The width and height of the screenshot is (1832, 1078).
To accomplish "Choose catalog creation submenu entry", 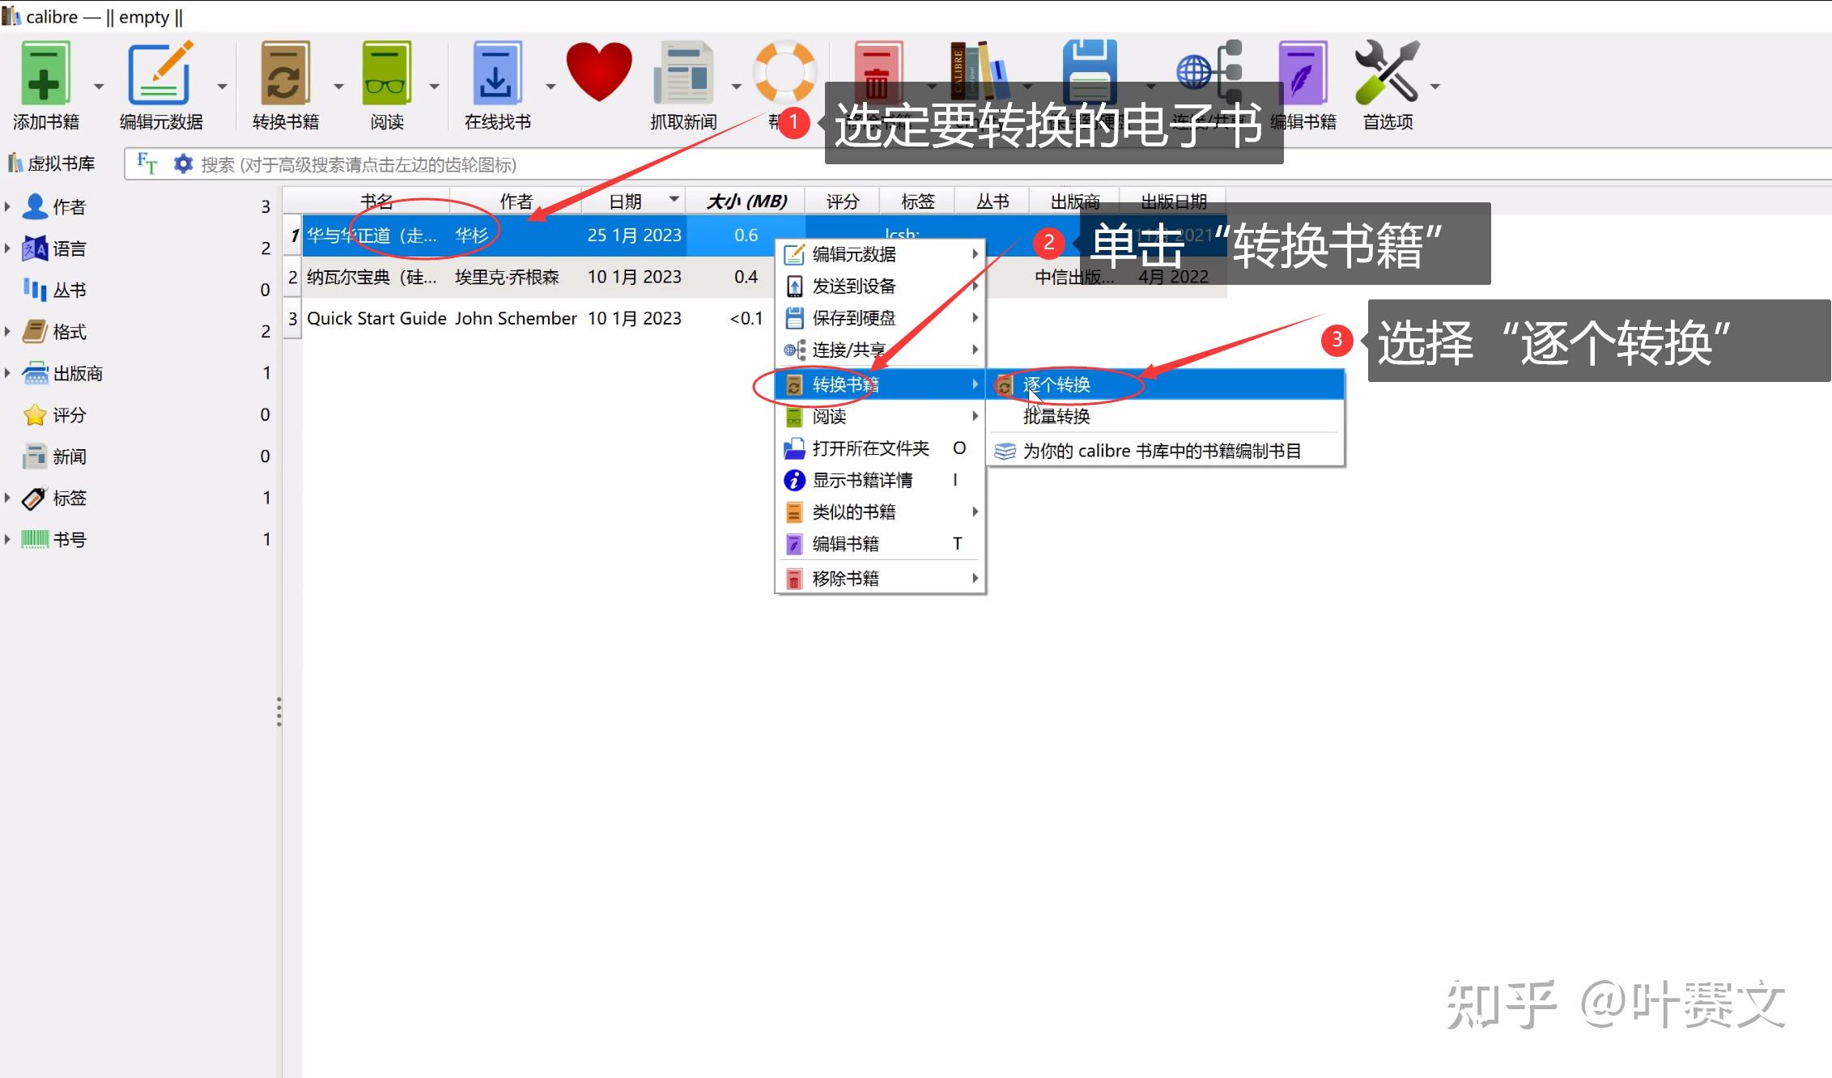I will click(x=1167, y=451).
